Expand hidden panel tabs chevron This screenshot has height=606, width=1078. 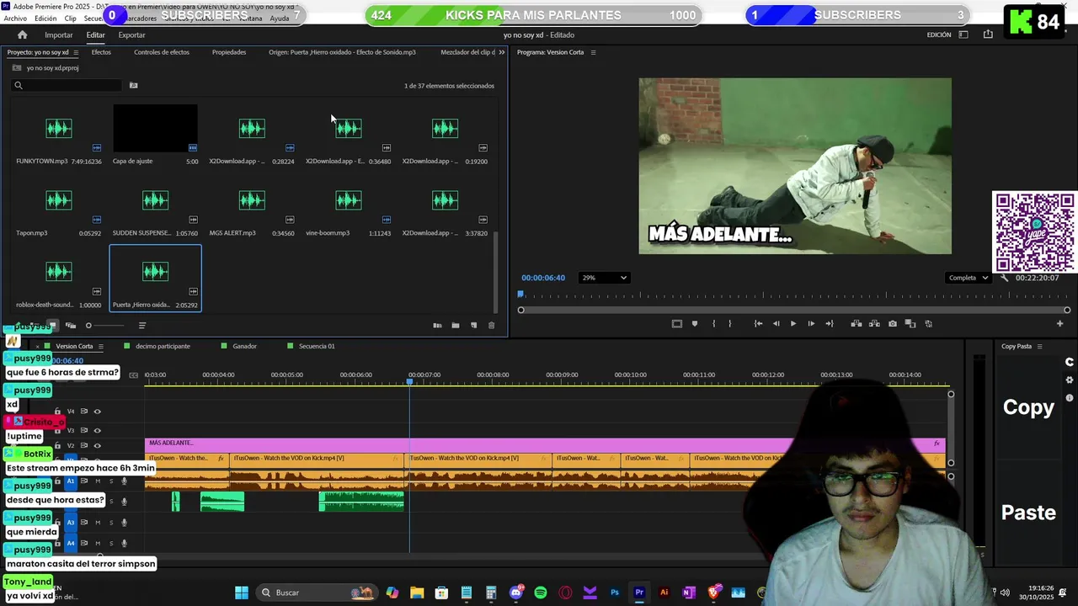click(502, 52)
